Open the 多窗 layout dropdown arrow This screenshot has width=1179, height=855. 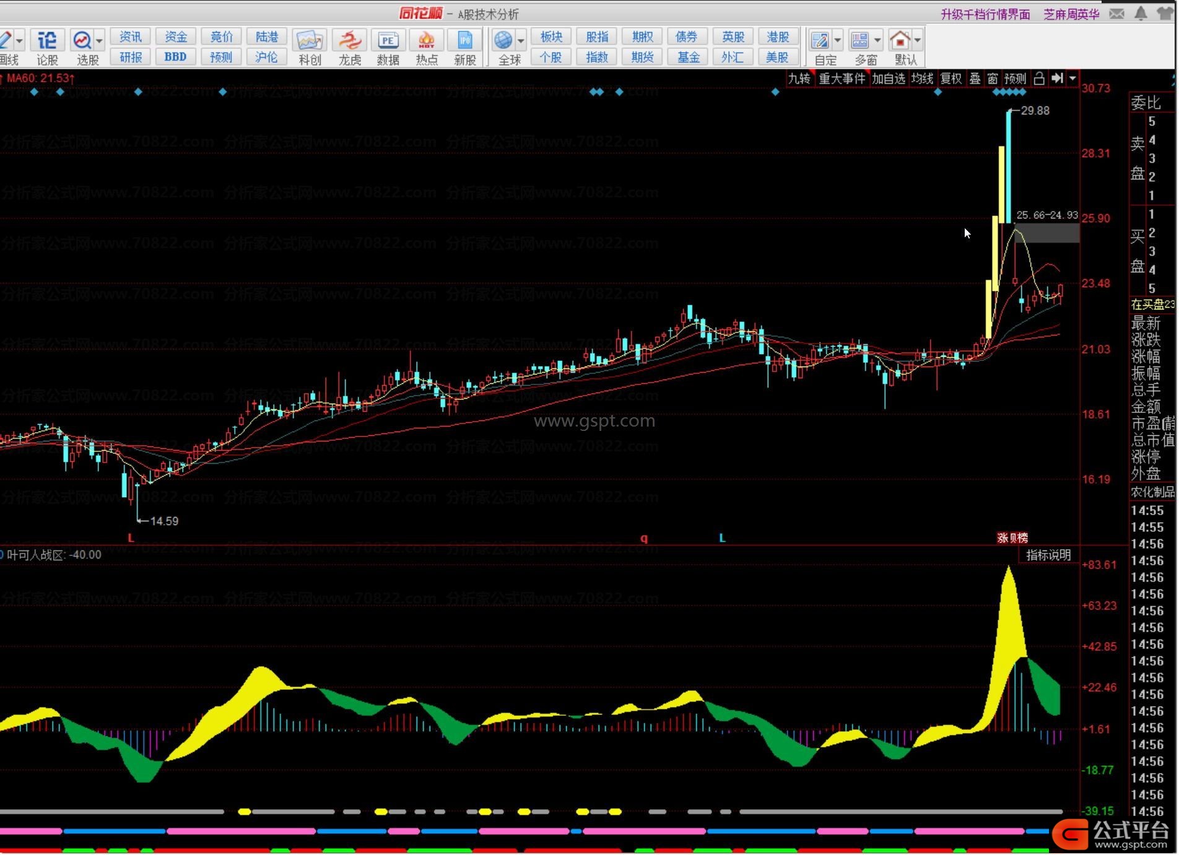pos(877,41)
